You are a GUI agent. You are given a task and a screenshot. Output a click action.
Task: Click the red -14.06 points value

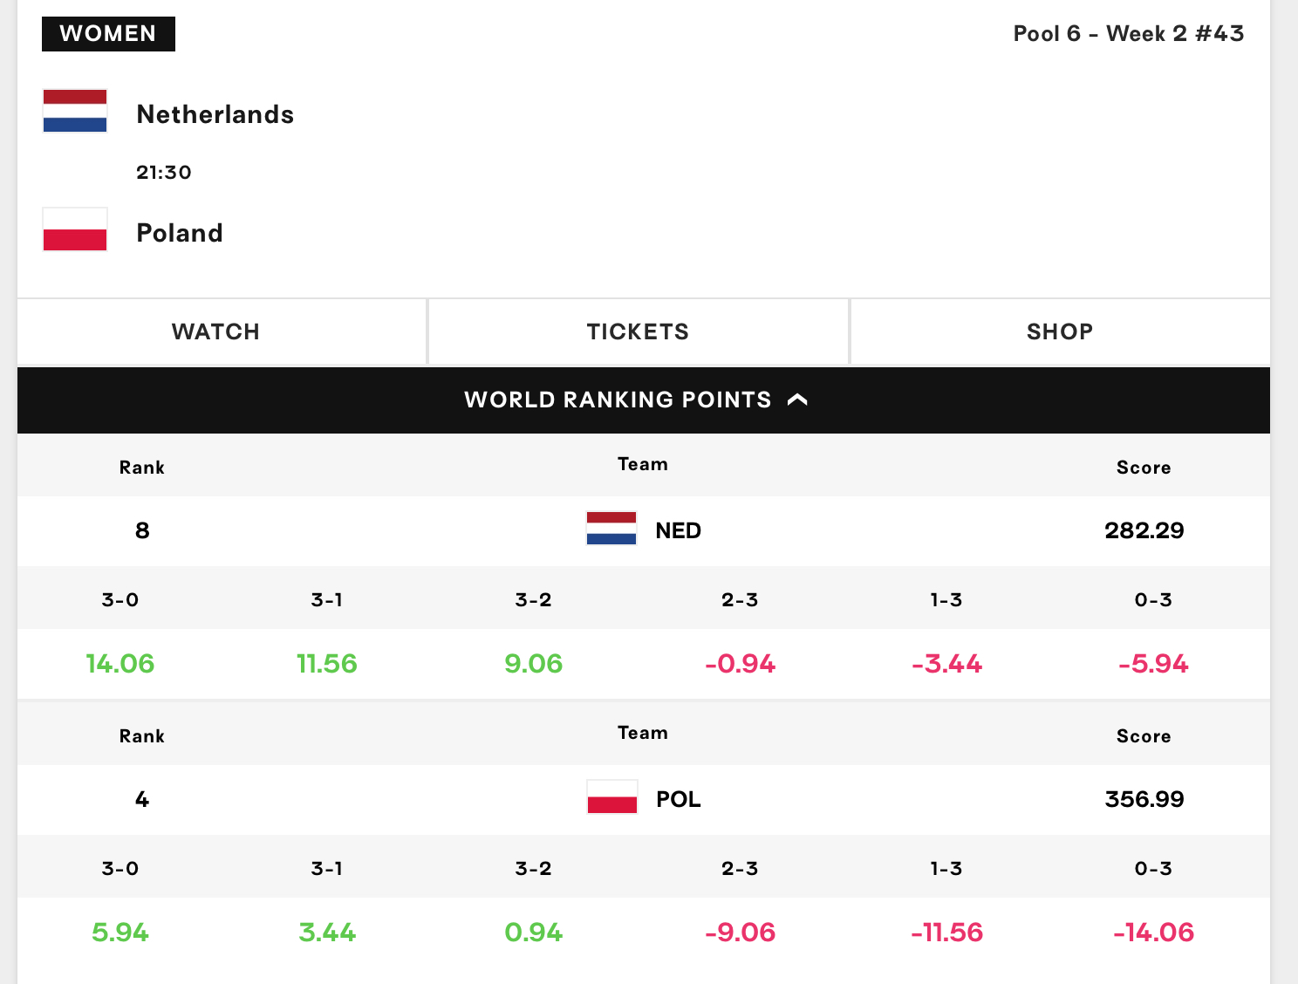coord(1153,933)
